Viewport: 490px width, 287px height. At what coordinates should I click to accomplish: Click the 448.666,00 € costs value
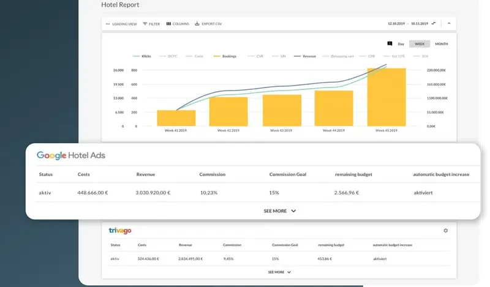click(x=92, y=193)
